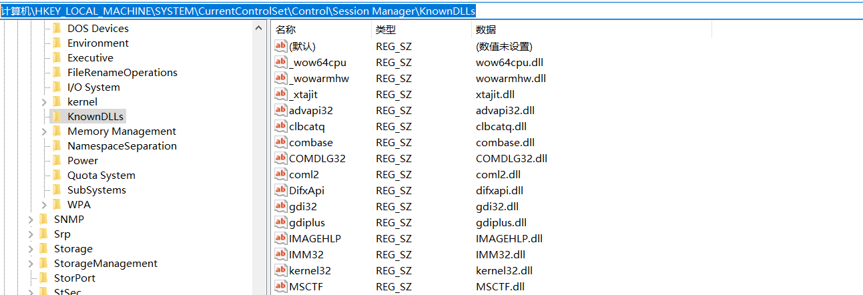The image size is (863, 295).
Task: Select the folder icon for KnownDLLs key
Action: pyautogui.click(x=57, y=116)
